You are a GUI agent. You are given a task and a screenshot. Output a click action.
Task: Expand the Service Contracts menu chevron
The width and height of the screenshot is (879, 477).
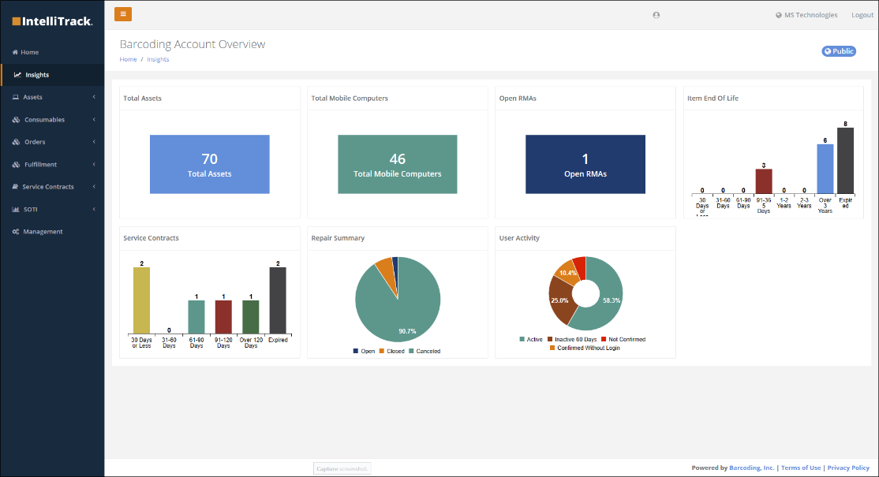(x=94, y=186)
